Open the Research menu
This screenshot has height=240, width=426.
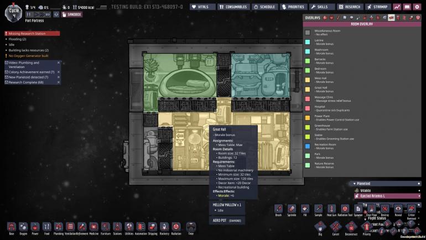(x=350, y=7)
